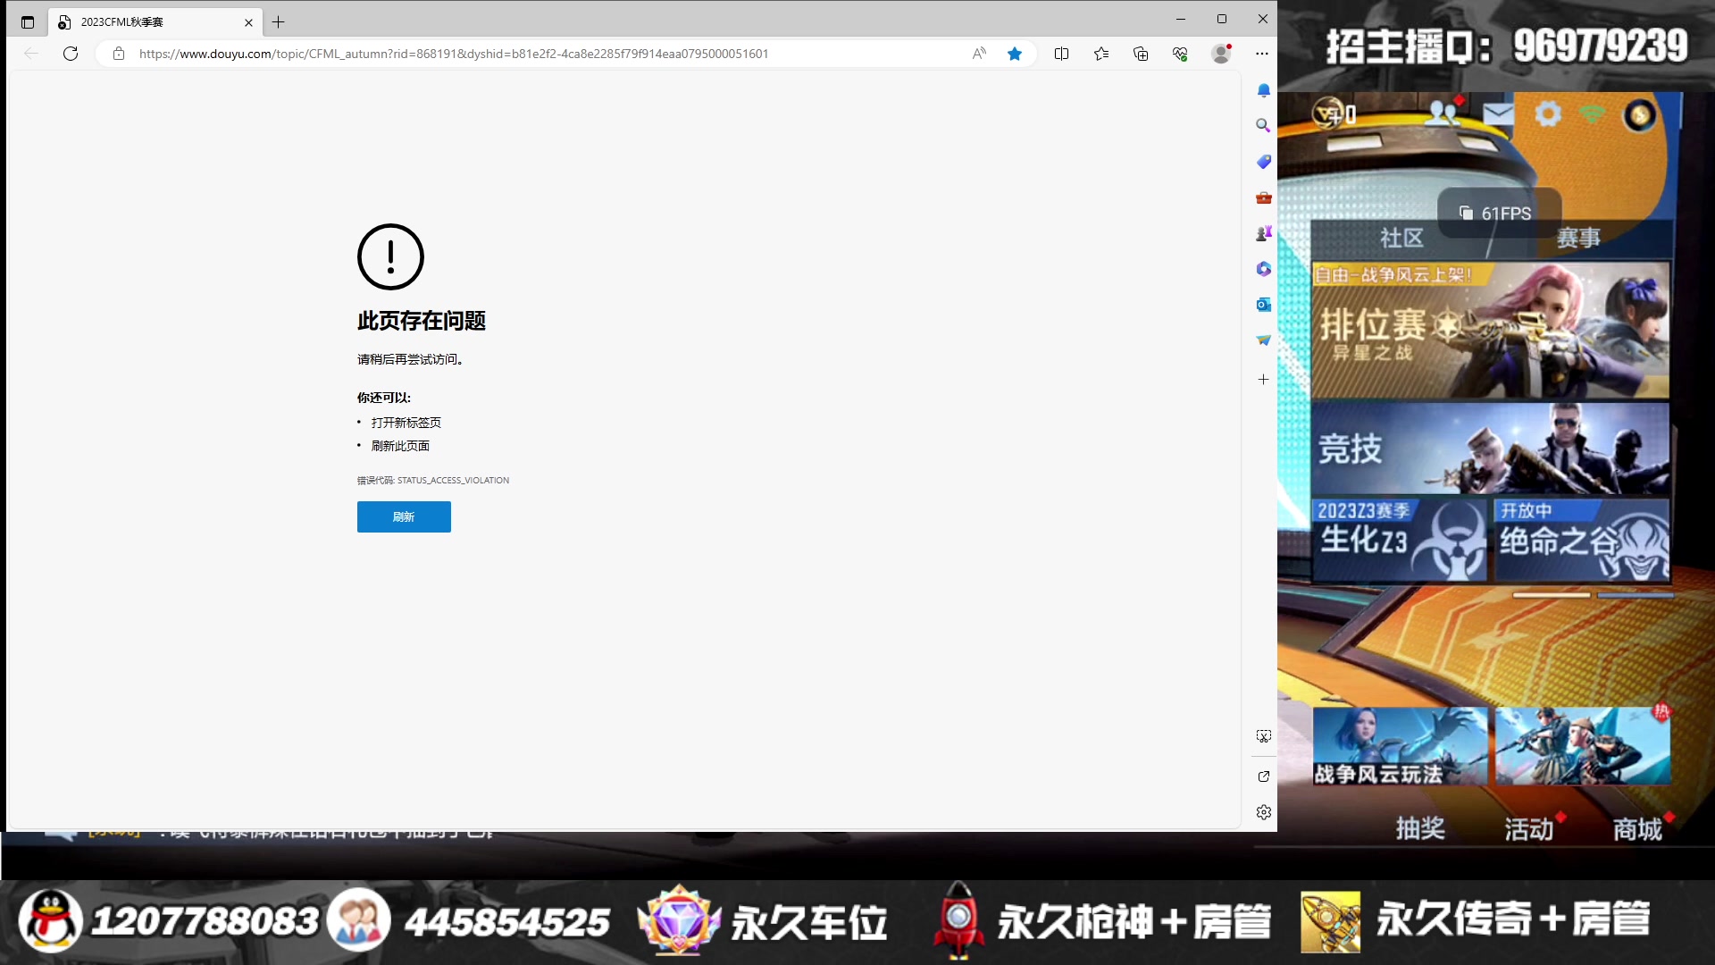Click sidebar open external link icon
The image size is (1715, 965).
click(1263, 776)
